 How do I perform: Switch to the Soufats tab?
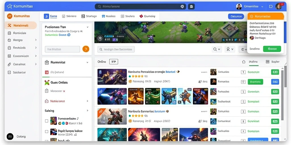128,16
